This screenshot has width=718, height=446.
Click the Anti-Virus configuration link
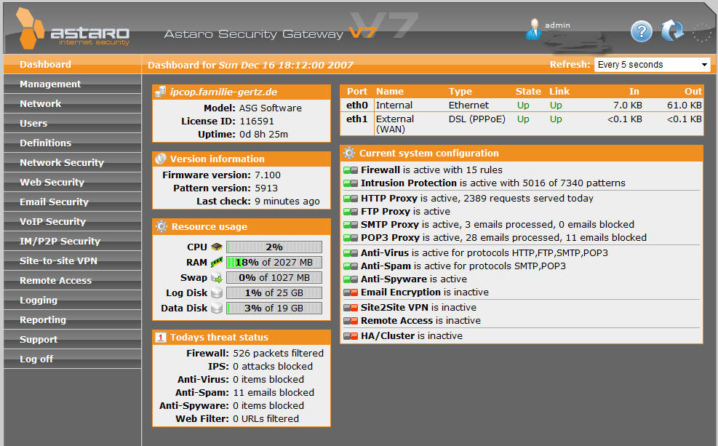[385, 252]
